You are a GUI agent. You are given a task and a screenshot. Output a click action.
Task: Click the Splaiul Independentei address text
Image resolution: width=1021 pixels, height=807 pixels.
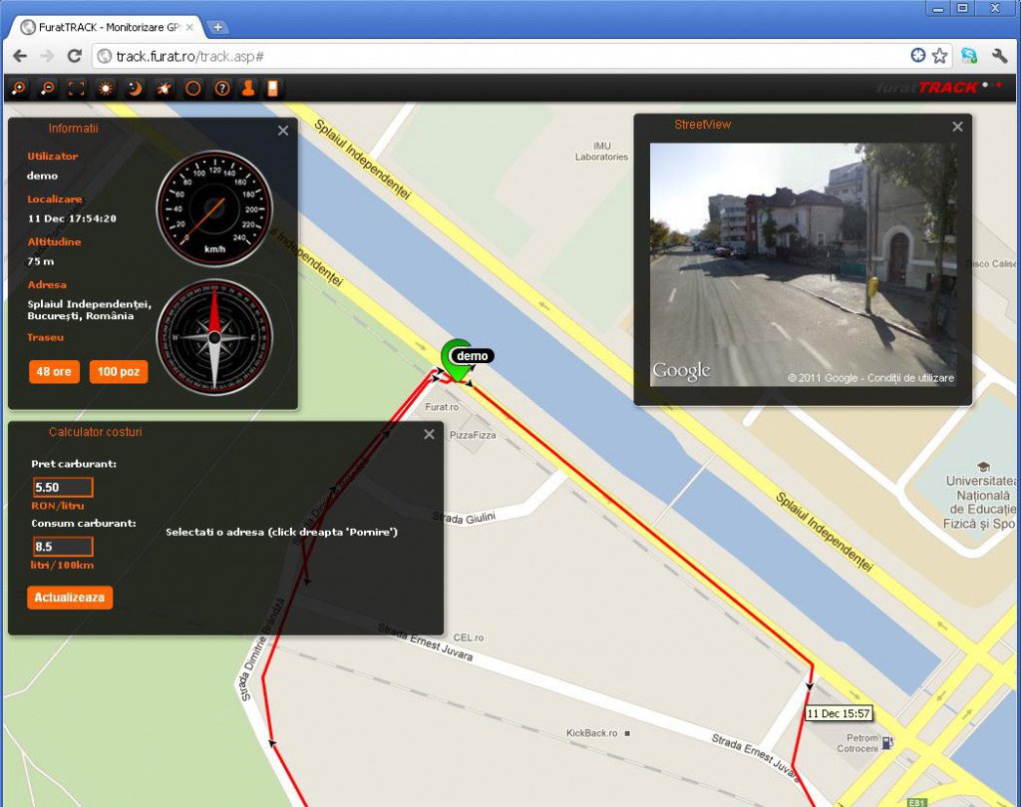point(89,310)
